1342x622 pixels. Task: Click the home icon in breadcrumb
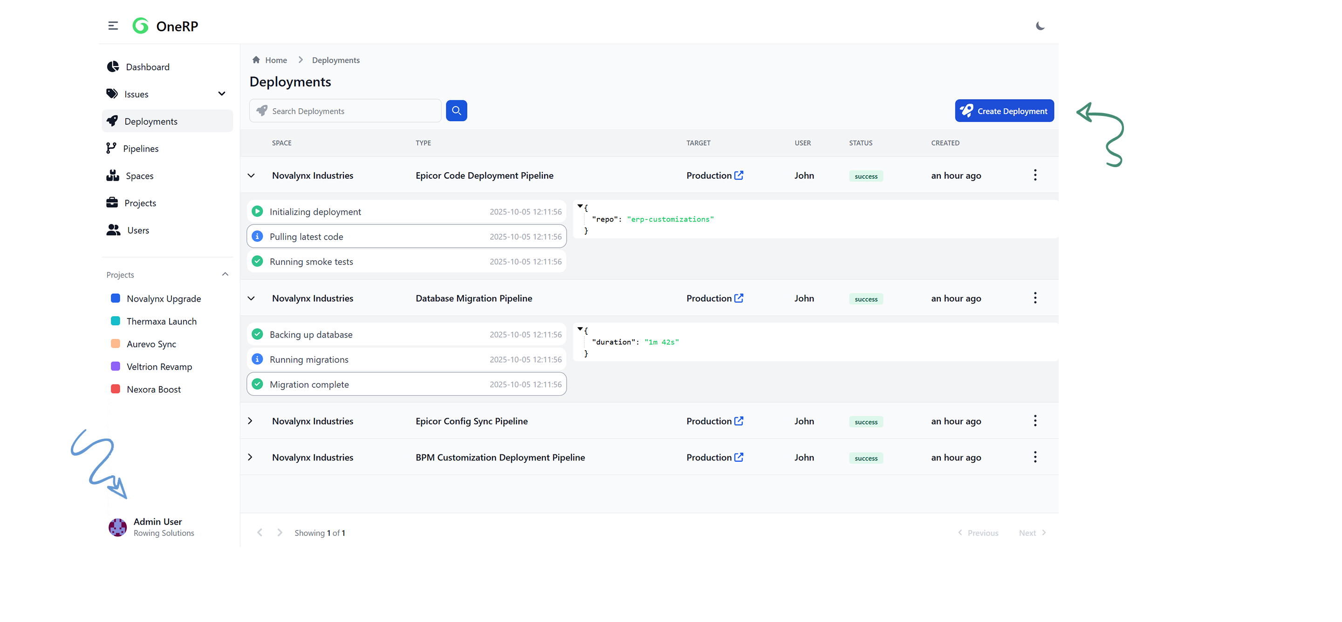[x=256, y=60]
